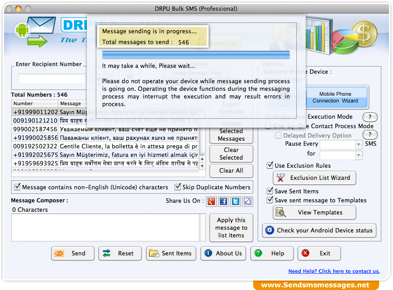Click the message list scroll up arrow
Screen dimensions: 393x290
[x=202, y=159]
